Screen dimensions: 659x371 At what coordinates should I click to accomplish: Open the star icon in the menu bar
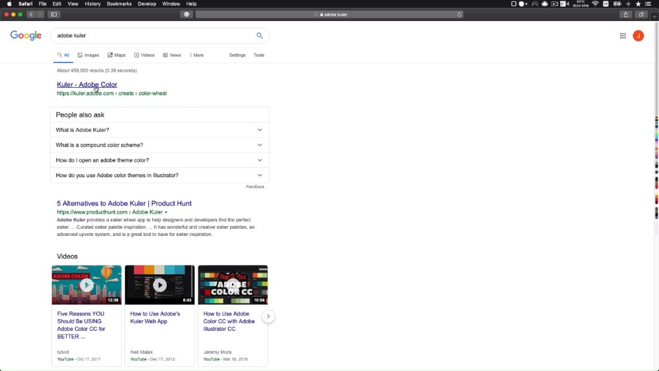pyautogui.click(x=639, y=4)
